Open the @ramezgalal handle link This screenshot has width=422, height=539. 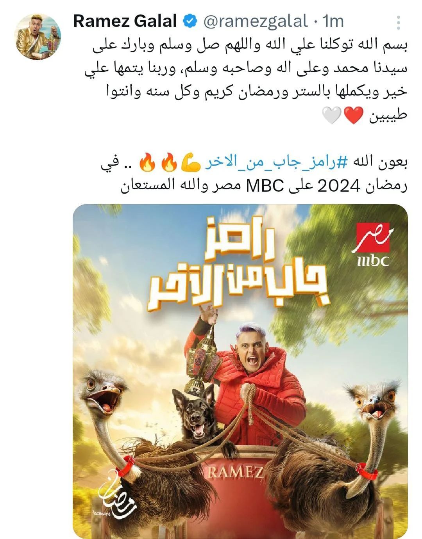[255, 21]
